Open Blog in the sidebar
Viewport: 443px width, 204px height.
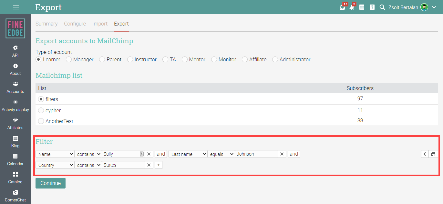pos(15,142)
